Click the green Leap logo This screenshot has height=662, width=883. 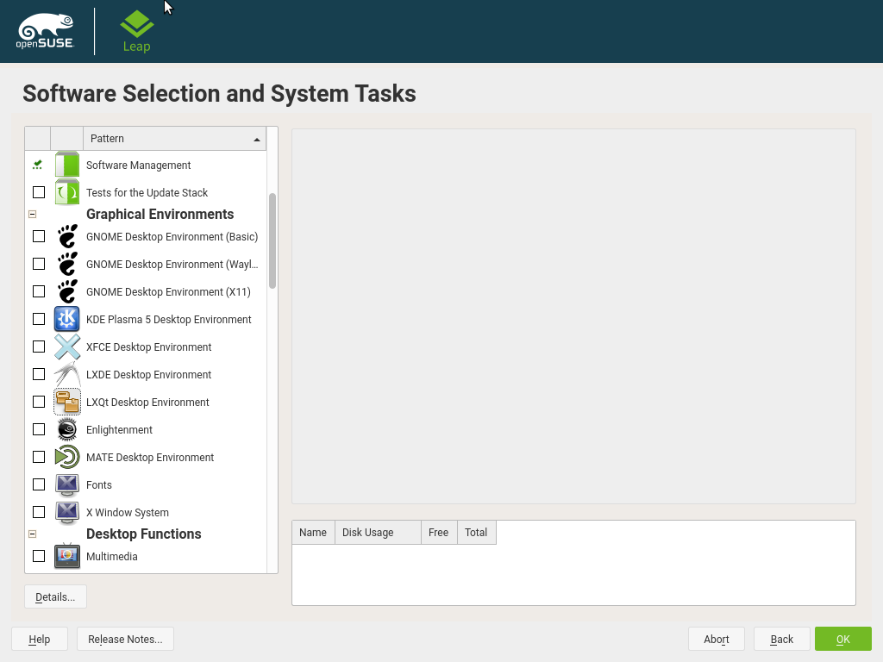[x=137, y=32]
